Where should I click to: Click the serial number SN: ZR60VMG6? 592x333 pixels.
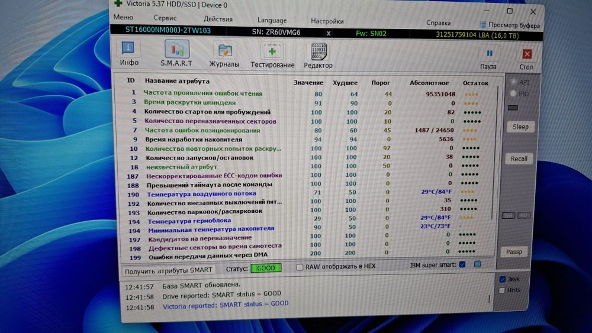(x=276, y=33)
